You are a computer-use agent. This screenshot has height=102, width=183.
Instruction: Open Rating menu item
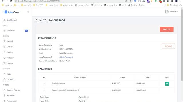(x=10, y=52)
